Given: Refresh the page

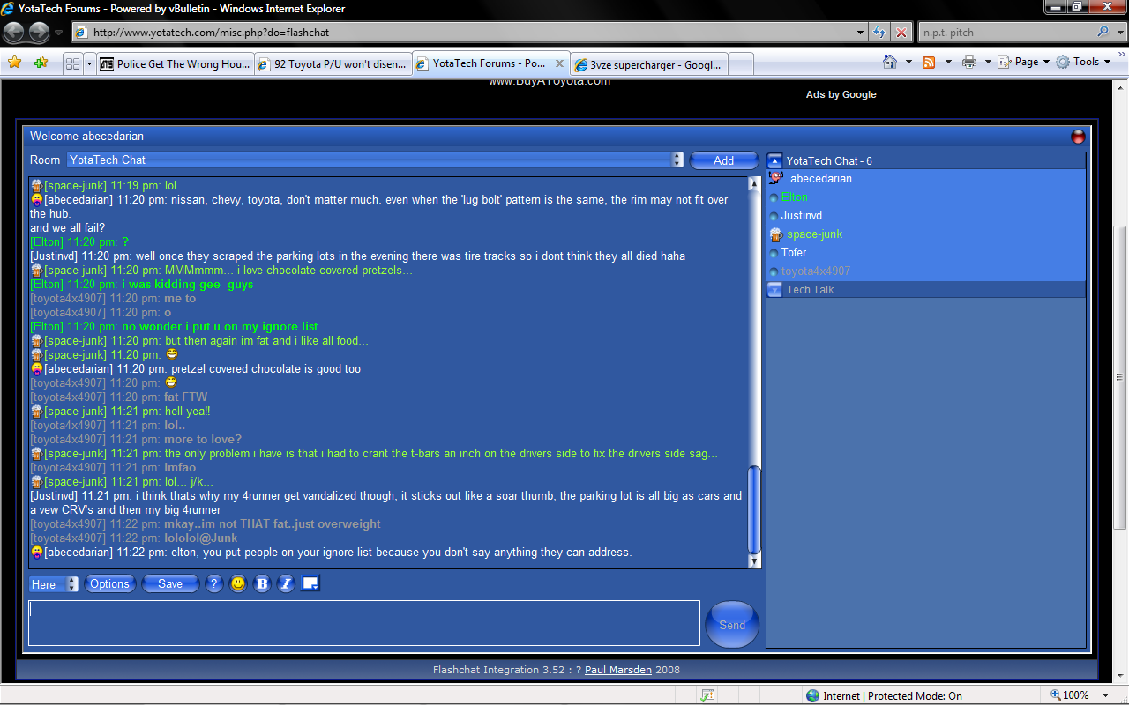Looking at the screenshot, I should [879, 33].
